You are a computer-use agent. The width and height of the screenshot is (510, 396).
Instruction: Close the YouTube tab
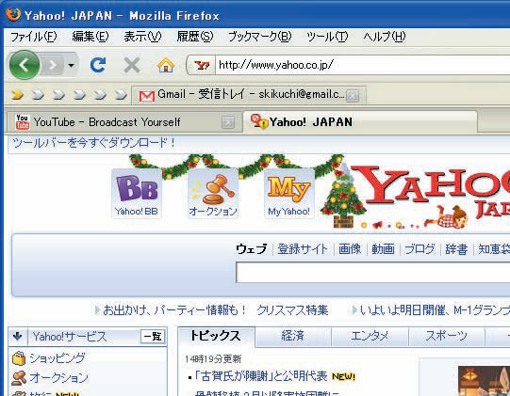pyautogui.click(x=228, y=122)
